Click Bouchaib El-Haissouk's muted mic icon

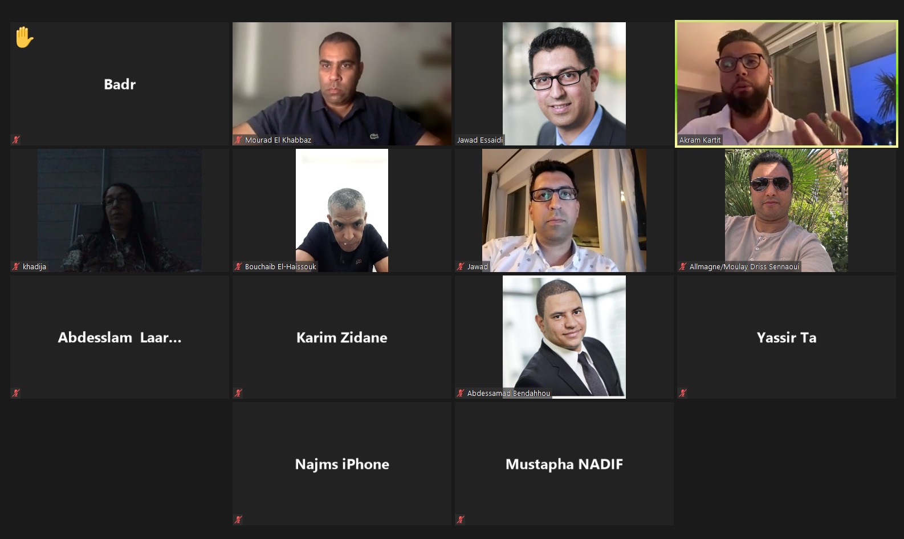tap(238, 266)
